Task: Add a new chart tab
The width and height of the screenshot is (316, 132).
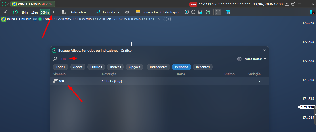Action: click(58, 4)
